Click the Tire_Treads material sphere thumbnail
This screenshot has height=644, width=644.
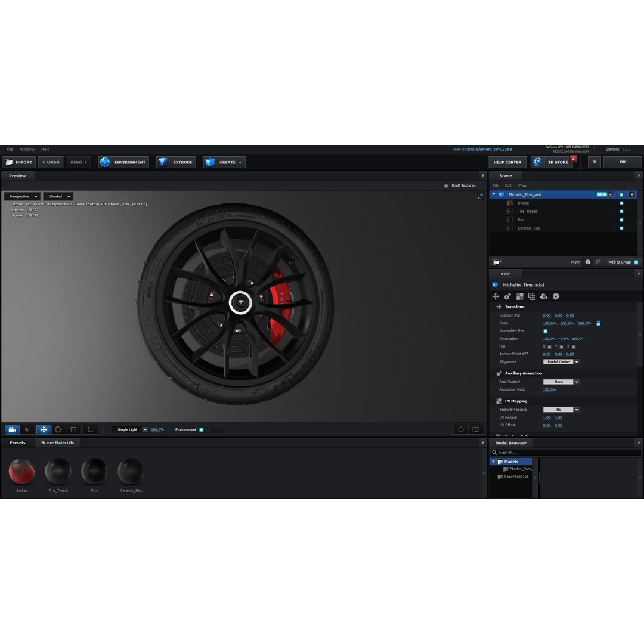tap(58, 472)
